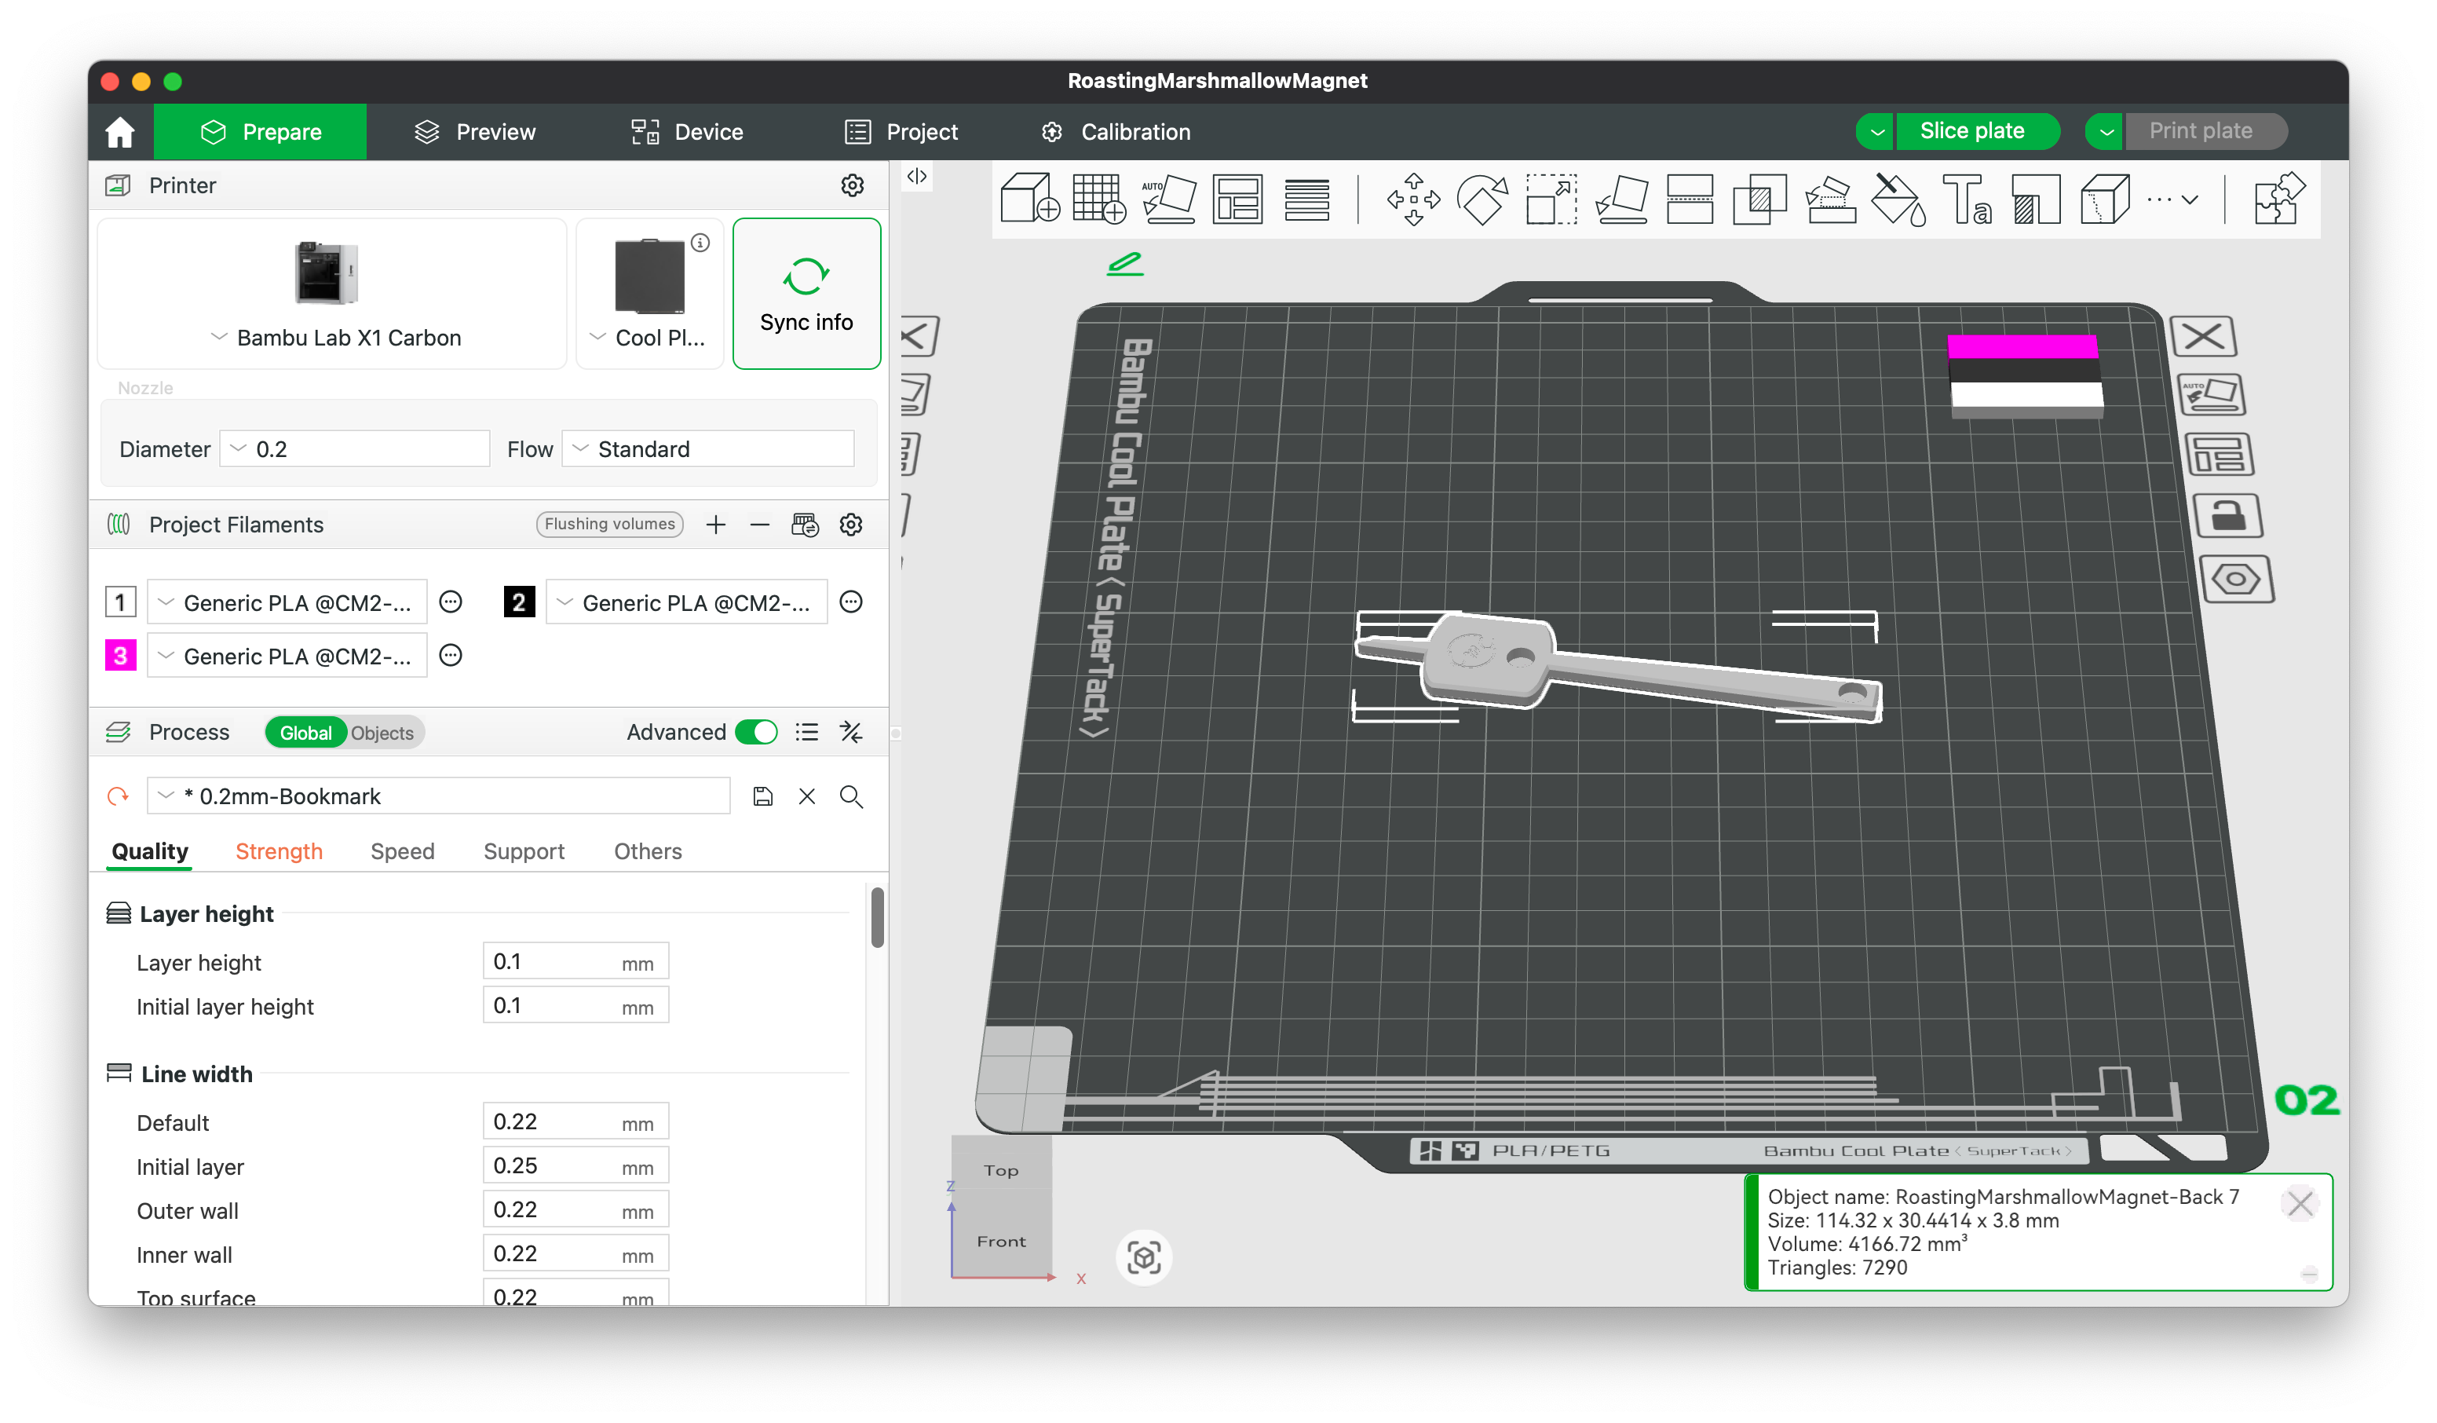Expand the Print plate dropdown arrow
Viewport: 2437px width, 1423px height.
pyautogui.click(x=2106, y=132)
